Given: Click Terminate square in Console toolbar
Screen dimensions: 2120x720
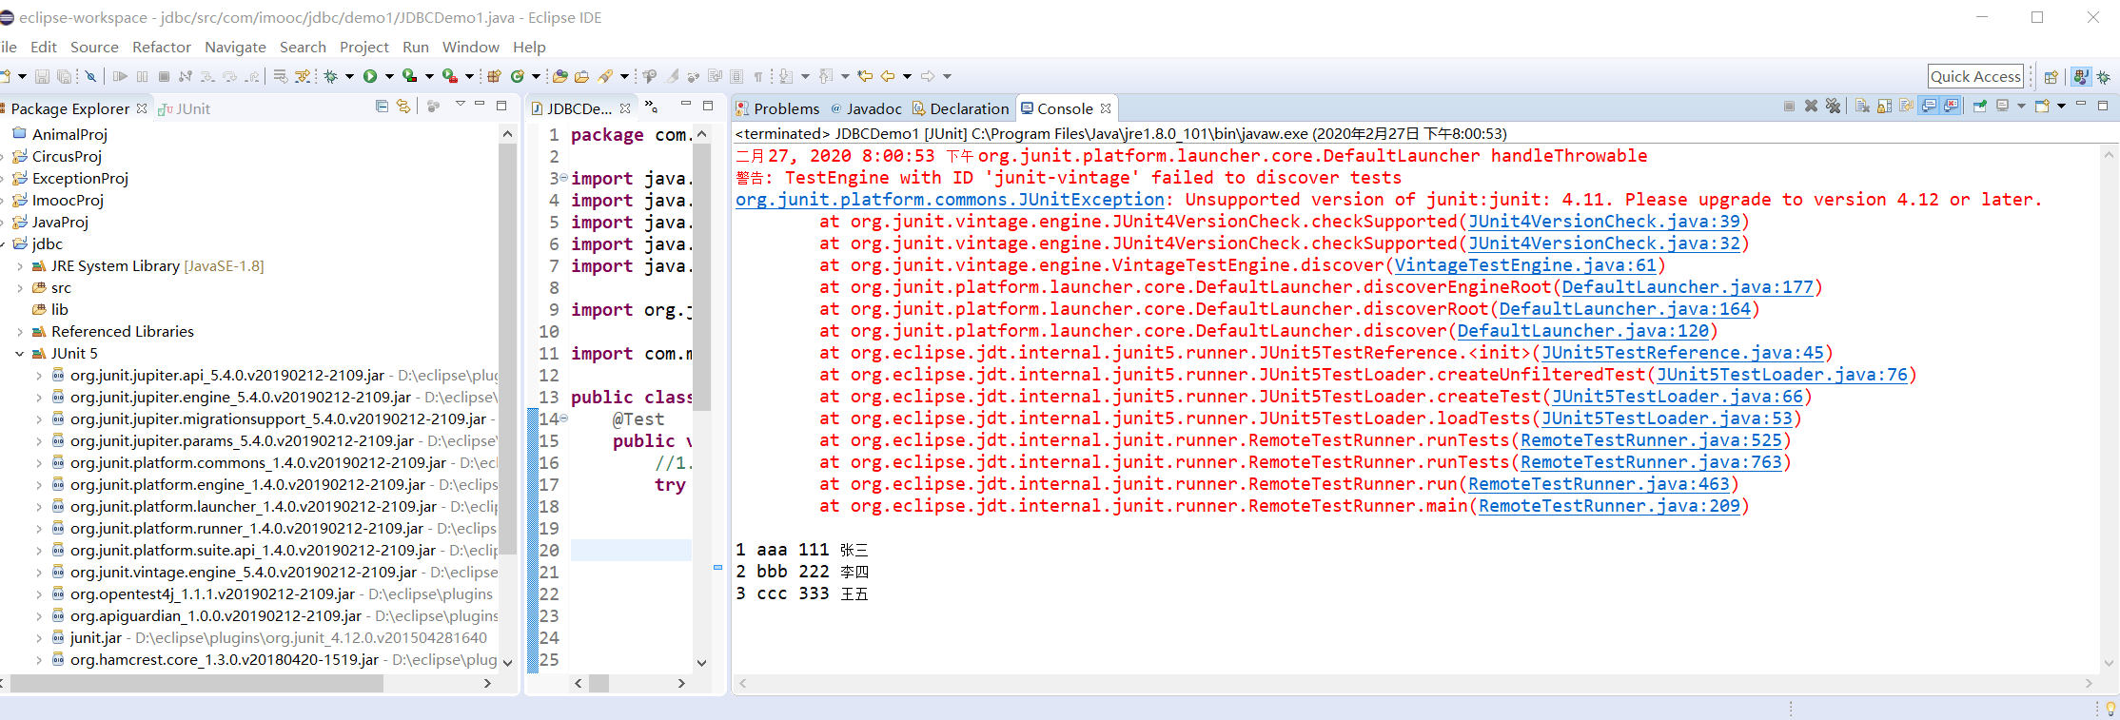Looking at the screenshot, I should [x=1789, y=106].
